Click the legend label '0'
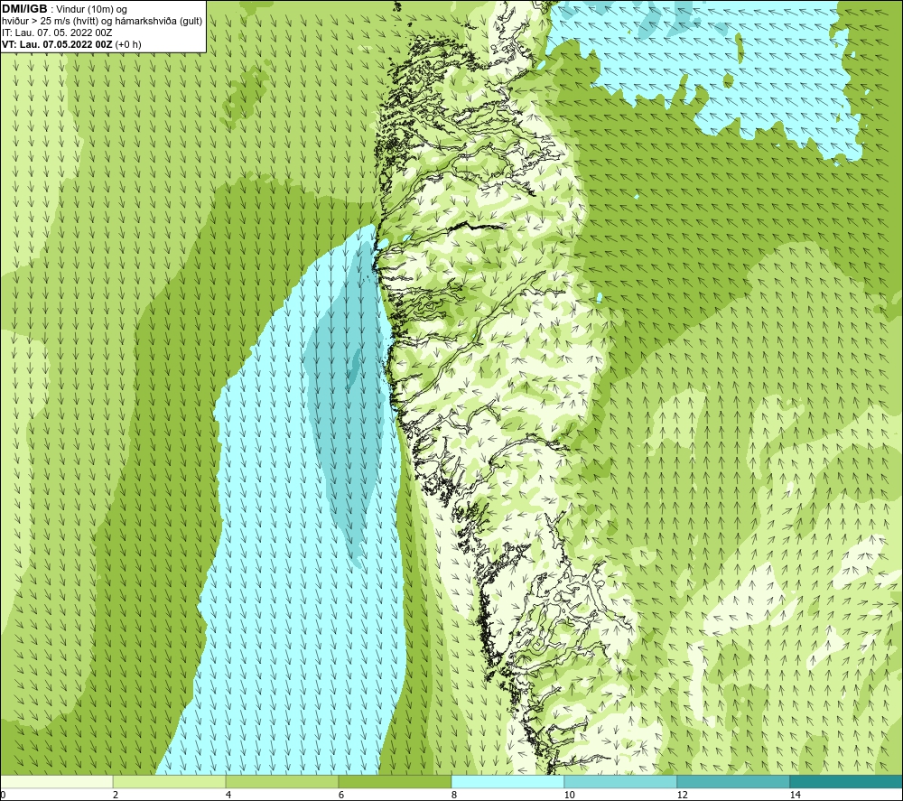The height and width of the screenshot is (801, 903). click(x=3, y=796)
